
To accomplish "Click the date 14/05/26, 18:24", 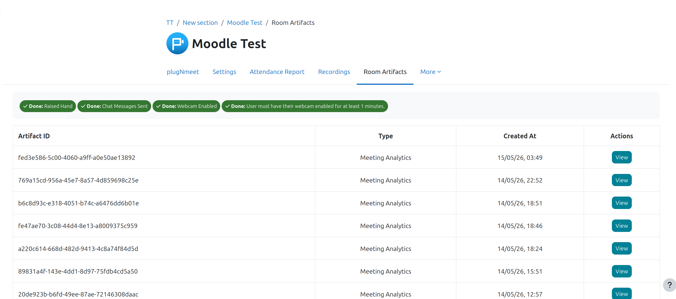I will click(x=520, y=248).
